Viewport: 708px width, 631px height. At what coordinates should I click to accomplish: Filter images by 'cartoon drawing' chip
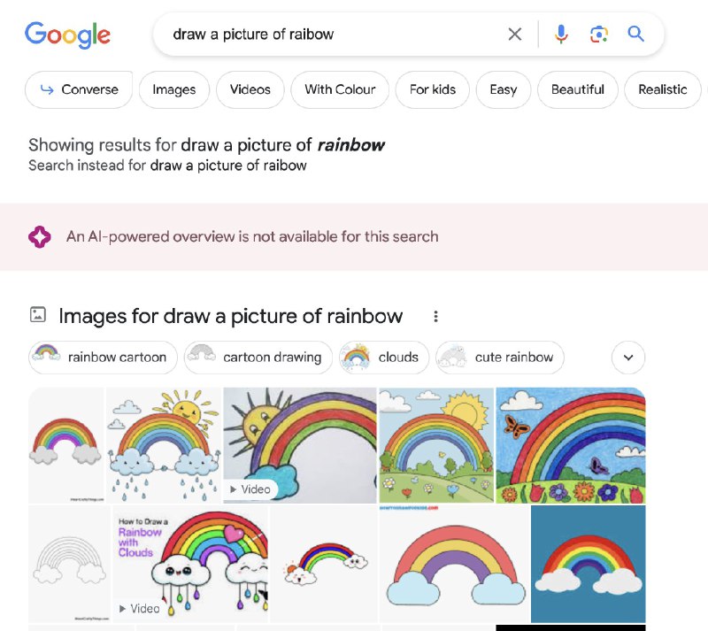tap(258, 358)
